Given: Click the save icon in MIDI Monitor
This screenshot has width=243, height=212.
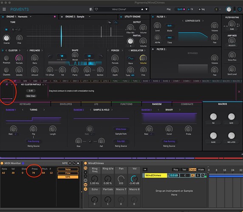Looking at the screenshot, I should pyautogui.click(x=78, y=163).
